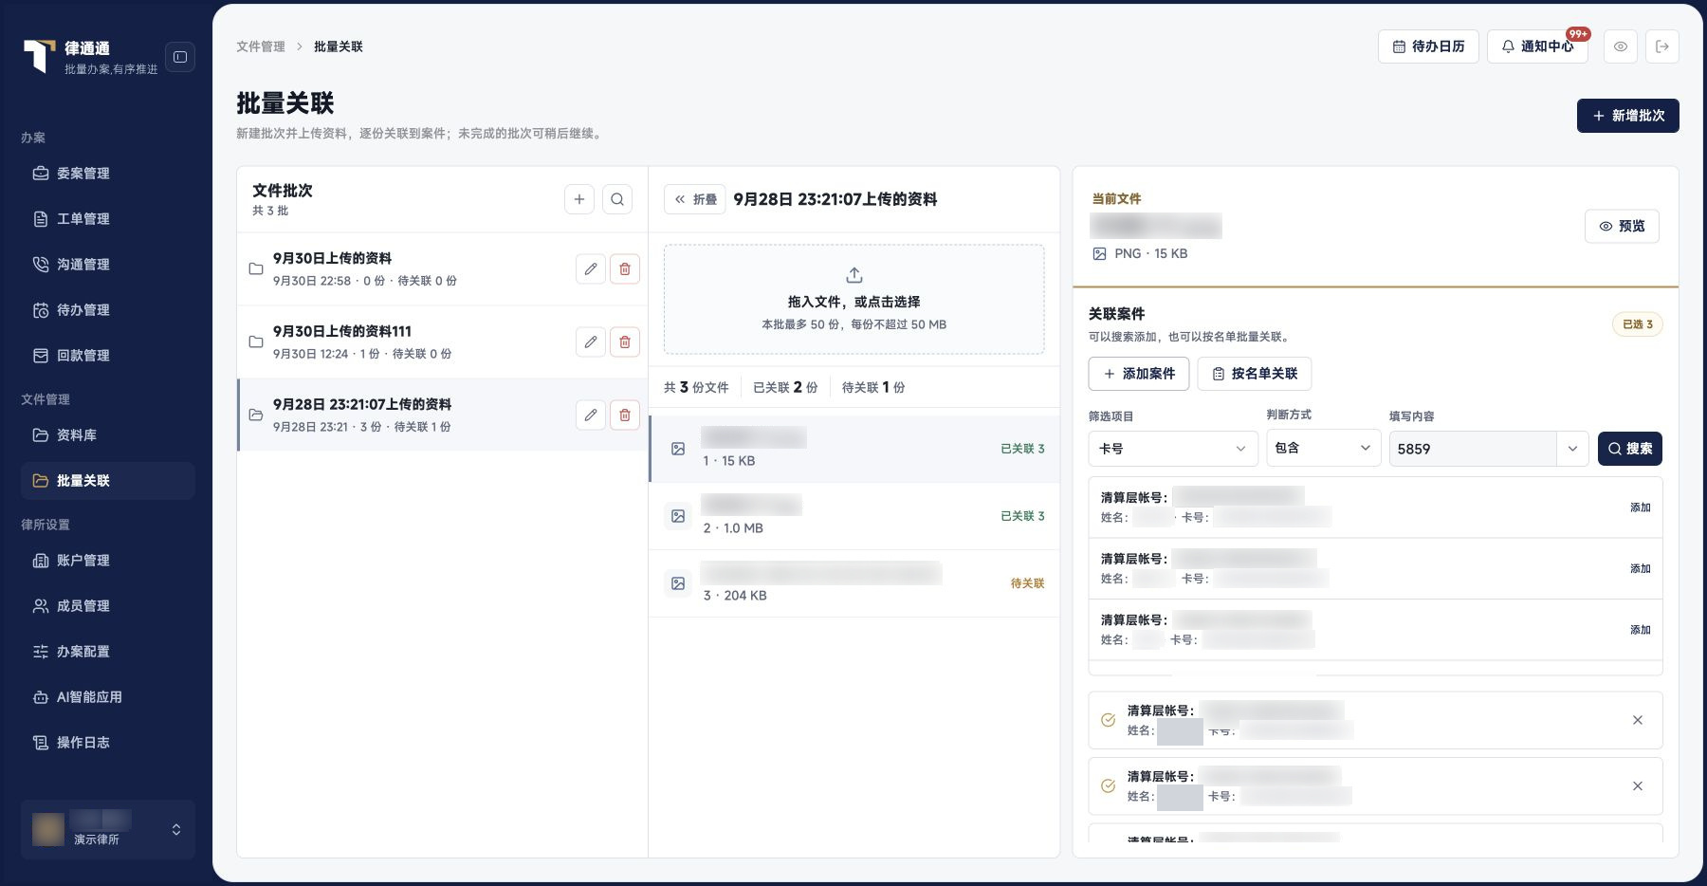1707x886 pixels.
Task: Open the 筛选项目 卡号 dropdown
Action: coord(1173,449)
